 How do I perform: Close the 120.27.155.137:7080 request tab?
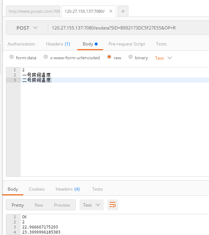[x=111, y=11]
